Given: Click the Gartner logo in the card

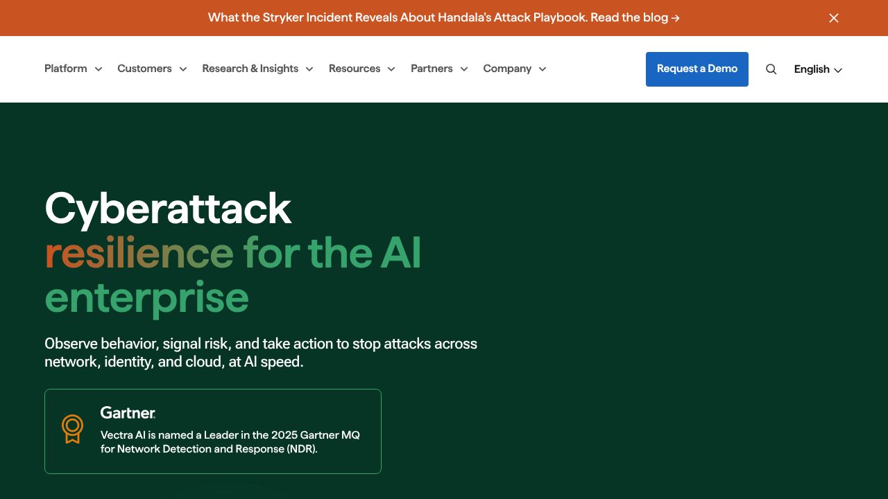Looking at the screenshot, I should pyautogui.click(x=128, y=413).
